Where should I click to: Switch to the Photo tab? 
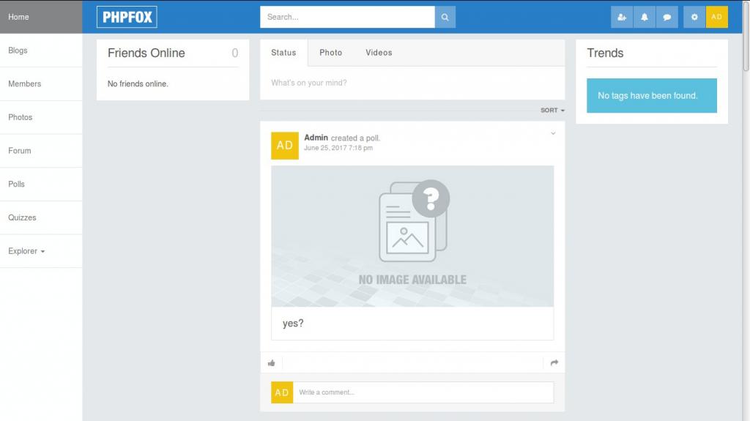pos(330,53)
